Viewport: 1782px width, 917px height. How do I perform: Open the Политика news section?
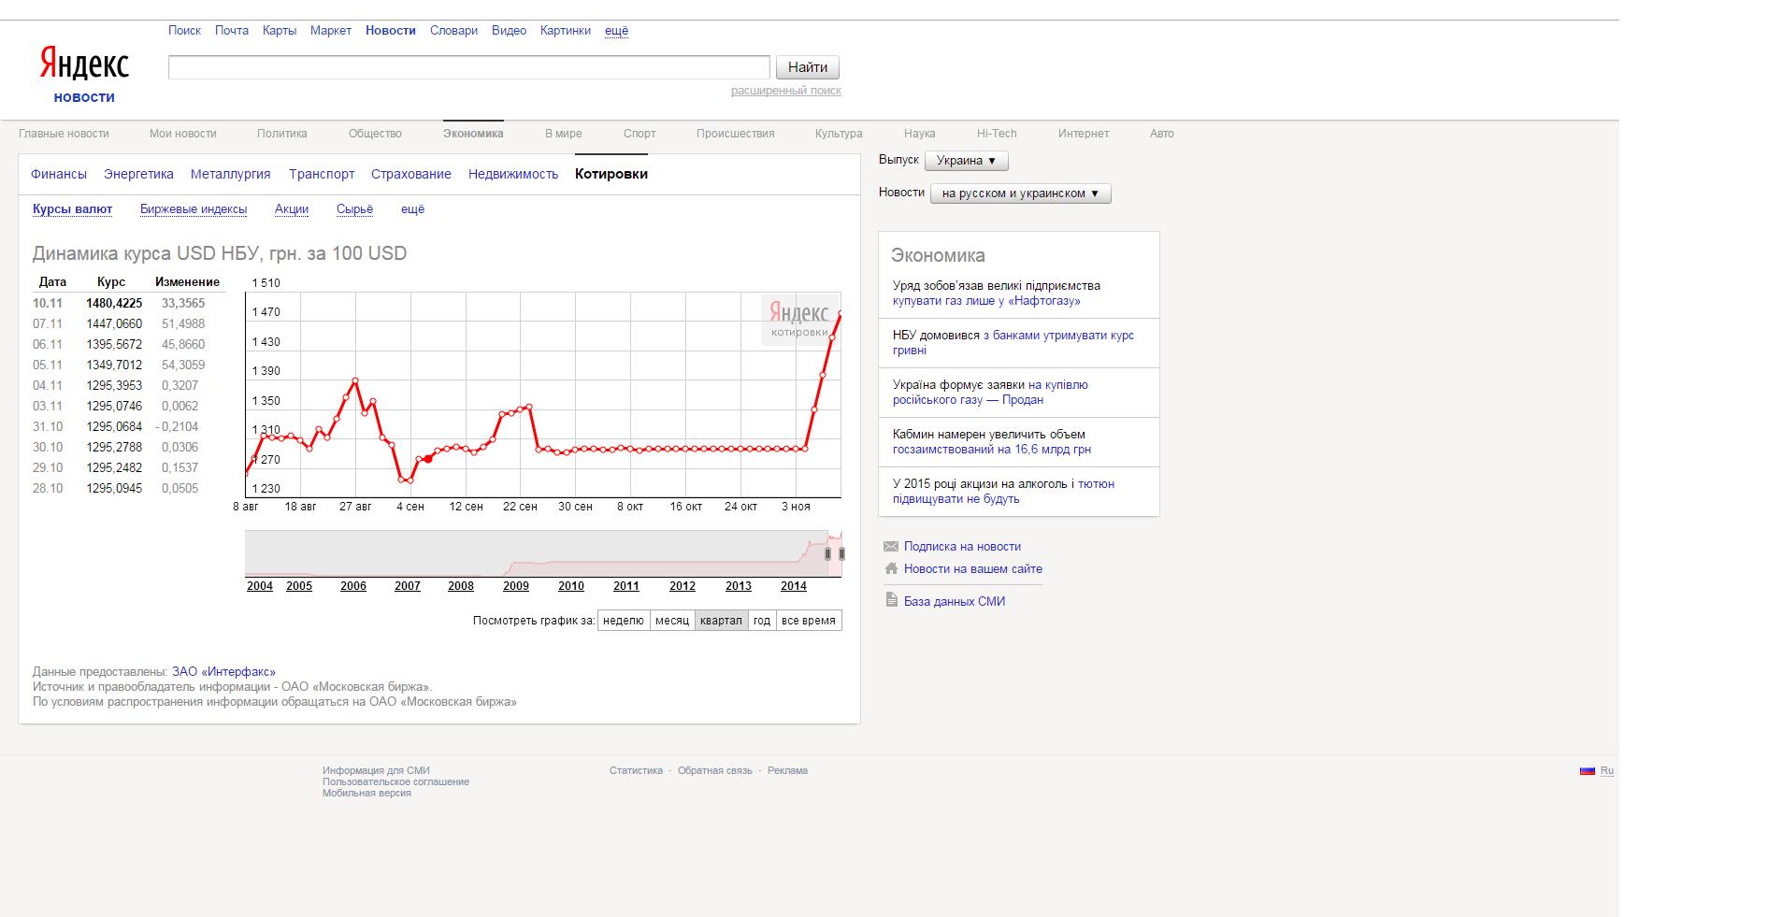tap(281, 134)
